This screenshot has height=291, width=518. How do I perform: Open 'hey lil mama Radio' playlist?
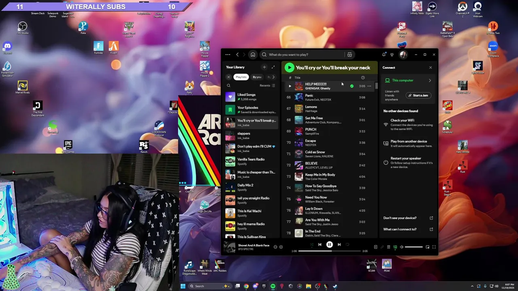pyautogui.click(x=251, y=226)
